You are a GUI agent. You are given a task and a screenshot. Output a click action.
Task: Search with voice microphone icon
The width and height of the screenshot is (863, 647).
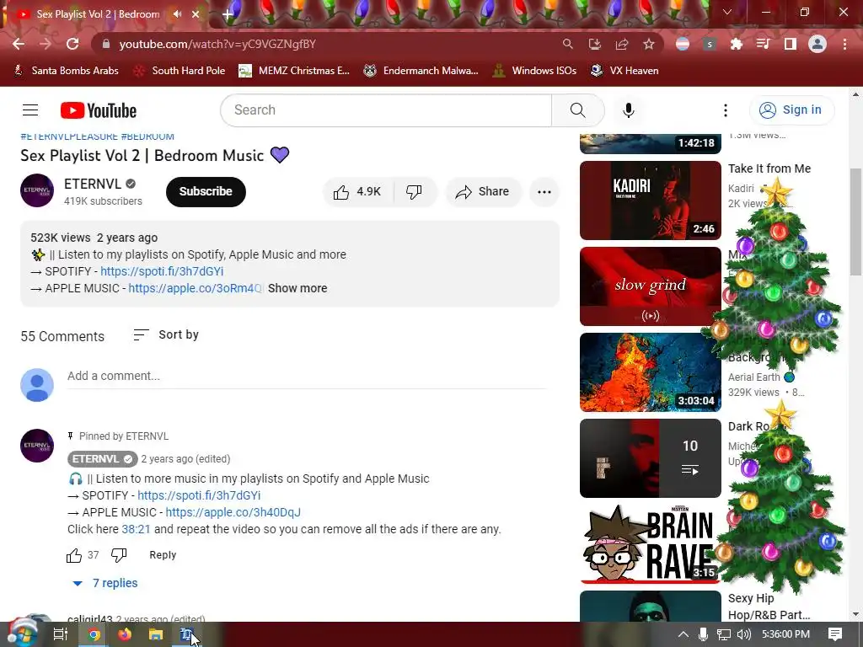click(x=629, y=110)
